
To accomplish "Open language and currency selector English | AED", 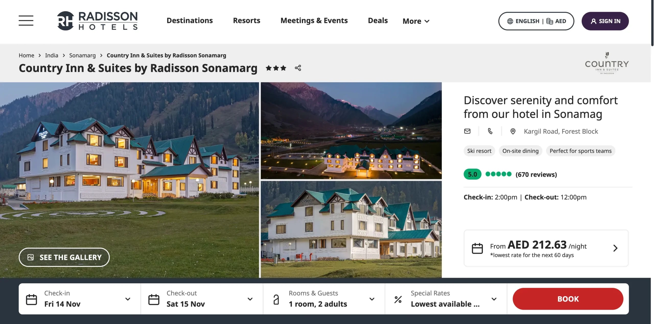I will (x=536, y=21).
